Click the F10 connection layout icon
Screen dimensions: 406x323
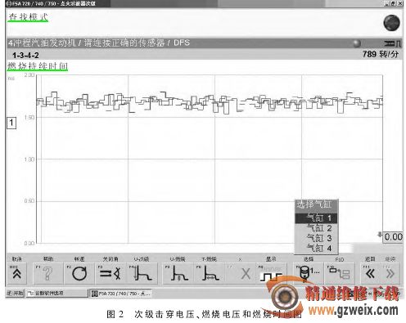point(340,273)
